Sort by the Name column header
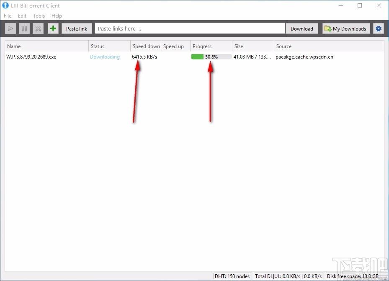The height and width of the screenshot is (281, 389). point(46,46)
